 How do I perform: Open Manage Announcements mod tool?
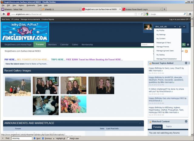pyautogui.click(x=30, y=19)
